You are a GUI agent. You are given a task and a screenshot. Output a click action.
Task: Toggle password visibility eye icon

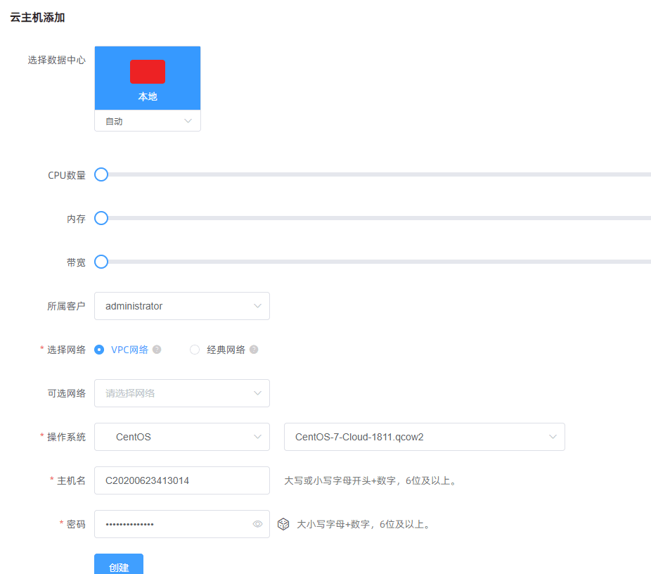click(x=257, y=524)
